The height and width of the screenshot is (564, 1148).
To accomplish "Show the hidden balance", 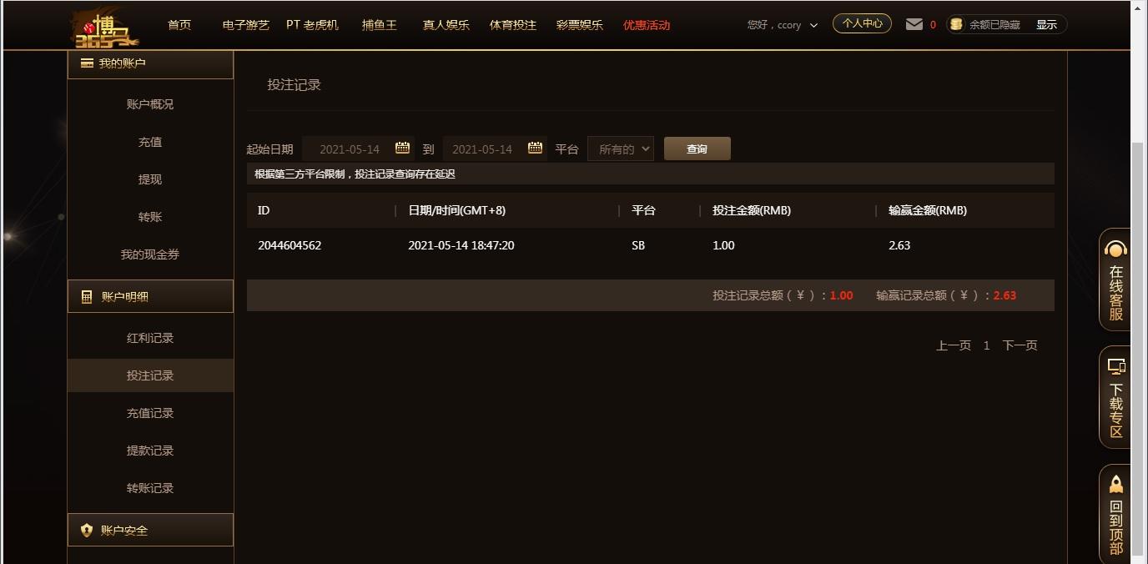I will pyautogui.click(x=1046, y=25).
